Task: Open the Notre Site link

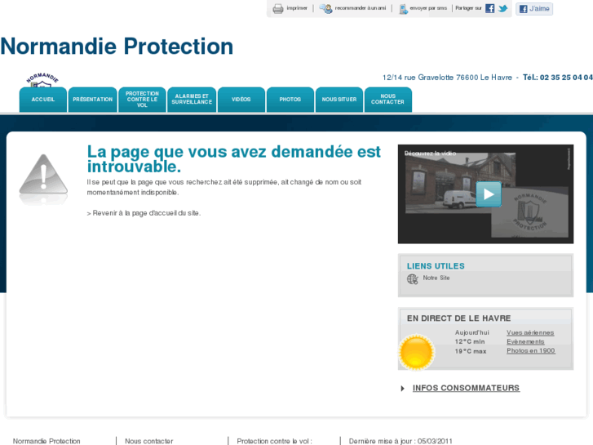Action: coord(436,278)
